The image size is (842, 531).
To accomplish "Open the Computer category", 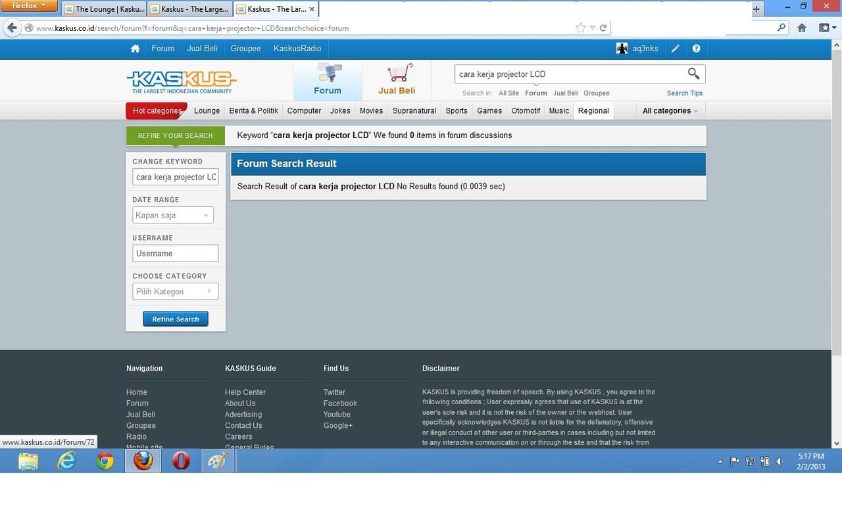I will 305,110.
